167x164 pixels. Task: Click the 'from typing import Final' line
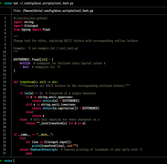click(32, 30)
